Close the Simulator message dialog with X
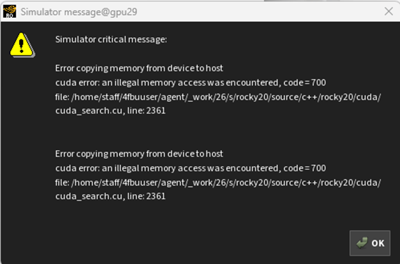400x264 pixels. 389,11
